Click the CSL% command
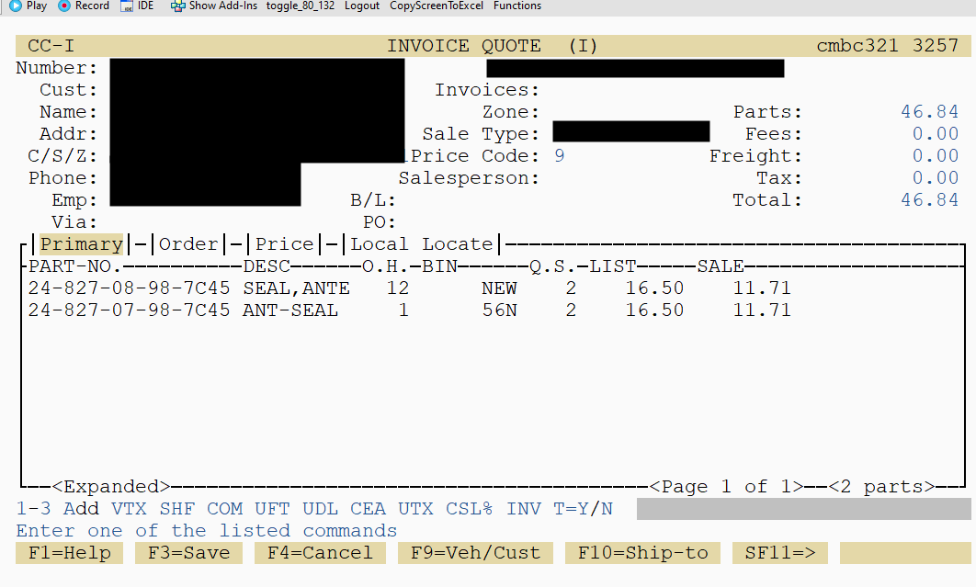976x587 pixels. pos(470,509)
